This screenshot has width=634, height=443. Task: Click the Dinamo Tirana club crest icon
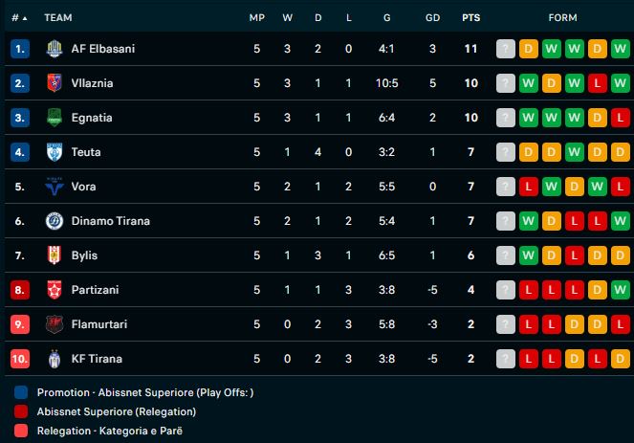(54, 221)
